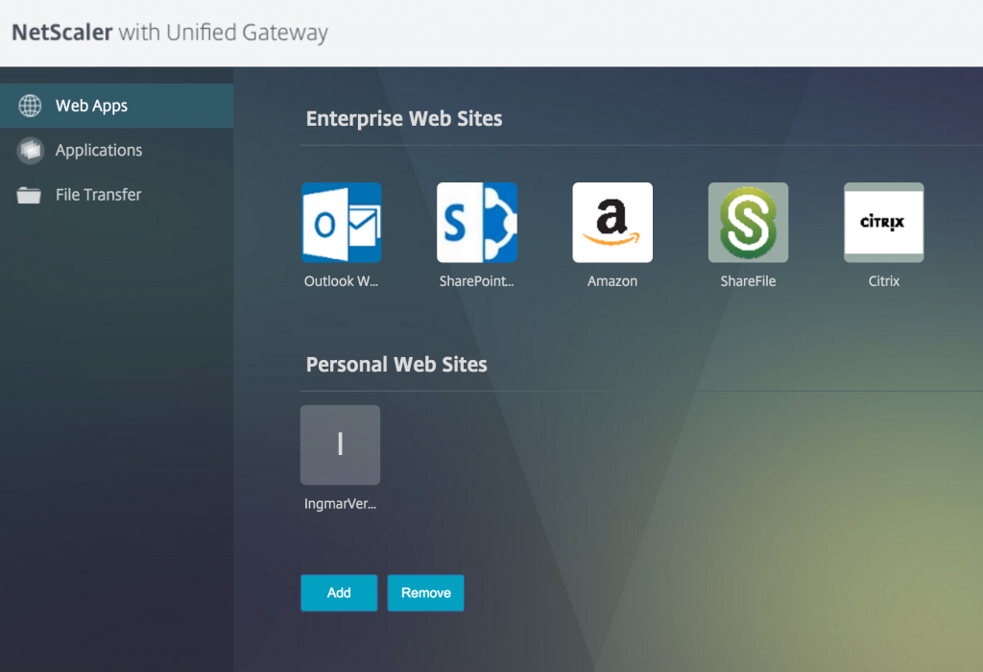Click the folder icon beside File Transfer

pos(30,195)
